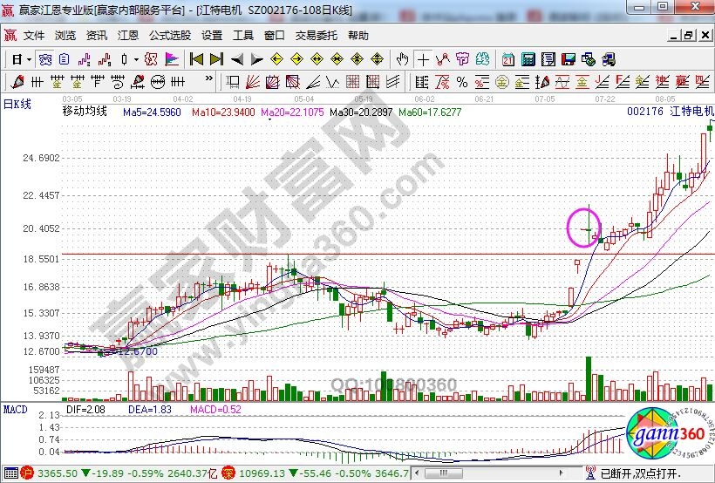Open the calendar date icon
715x483 pixels.
click(x=508, y=59)
